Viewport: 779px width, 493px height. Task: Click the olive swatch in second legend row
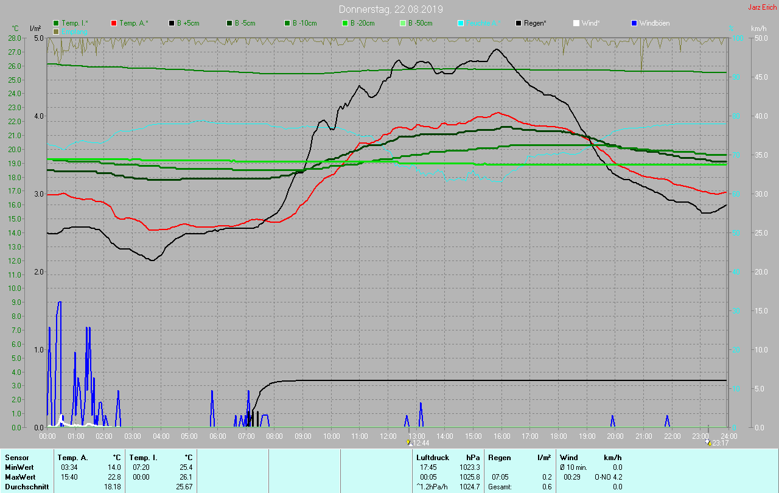[x=57, y=31]
